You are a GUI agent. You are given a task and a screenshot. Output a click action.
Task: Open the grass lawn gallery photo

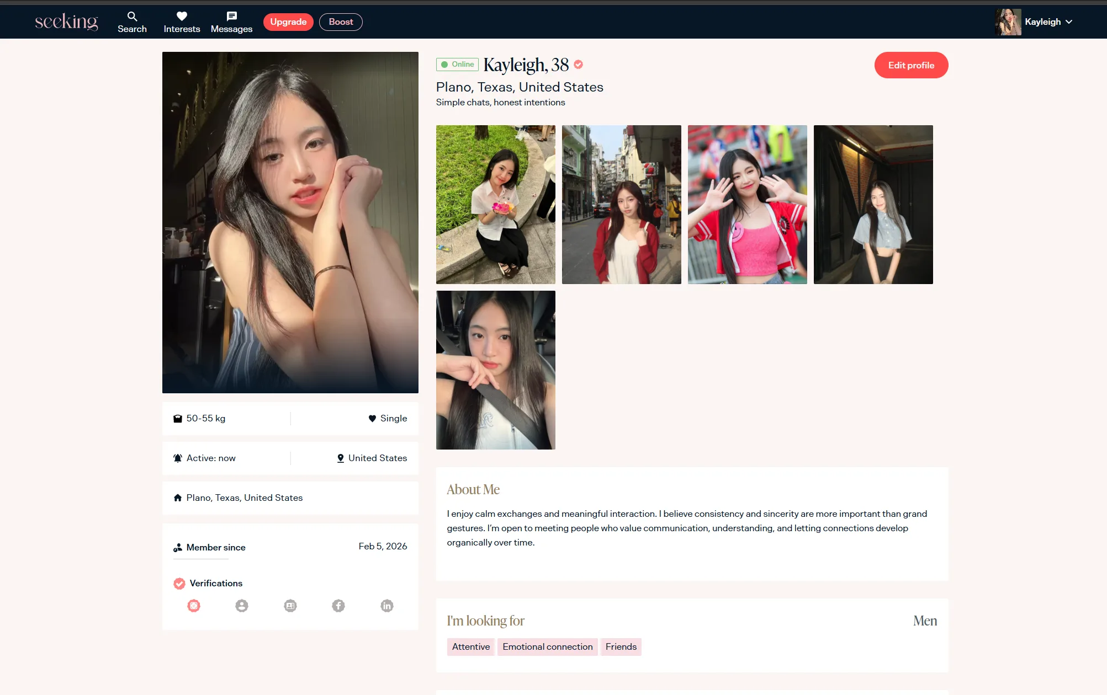(495, 205)
